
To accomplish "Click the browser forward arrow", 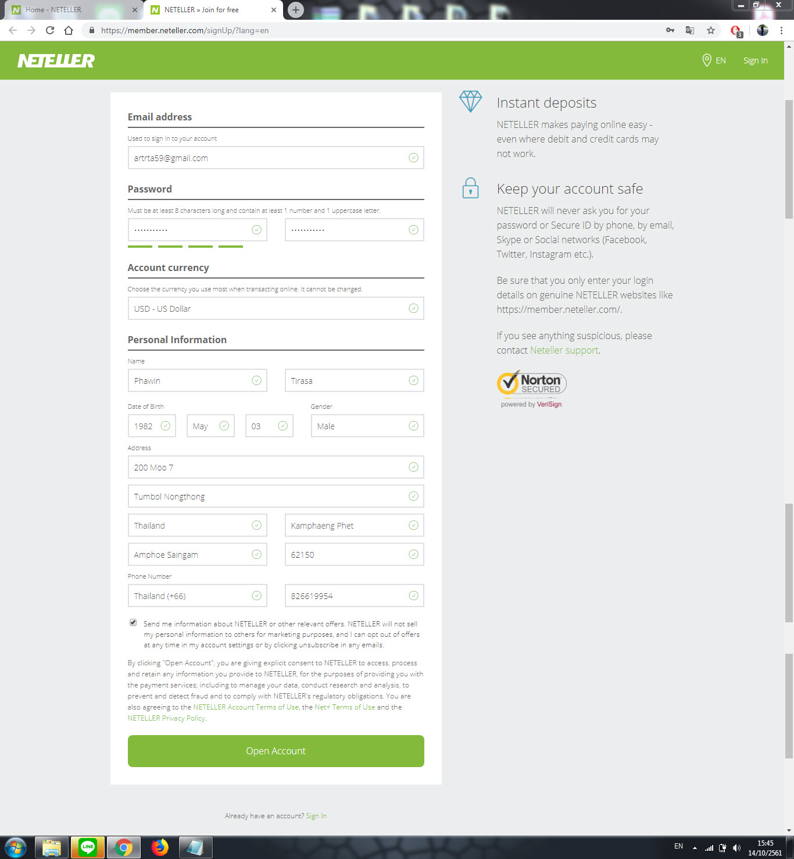I will tap(31, 30).
